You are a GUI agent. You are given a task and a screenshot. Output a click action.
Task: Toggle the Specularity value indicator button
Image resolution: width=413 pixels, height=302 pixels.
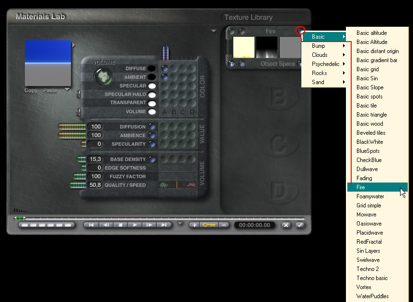[152, 144]
